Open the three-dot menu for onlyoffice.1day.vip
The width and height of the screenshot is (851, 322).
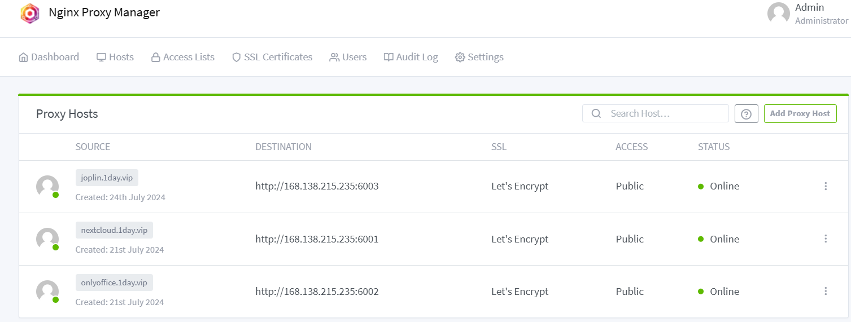pyautogui.click(x=826, y=291)
